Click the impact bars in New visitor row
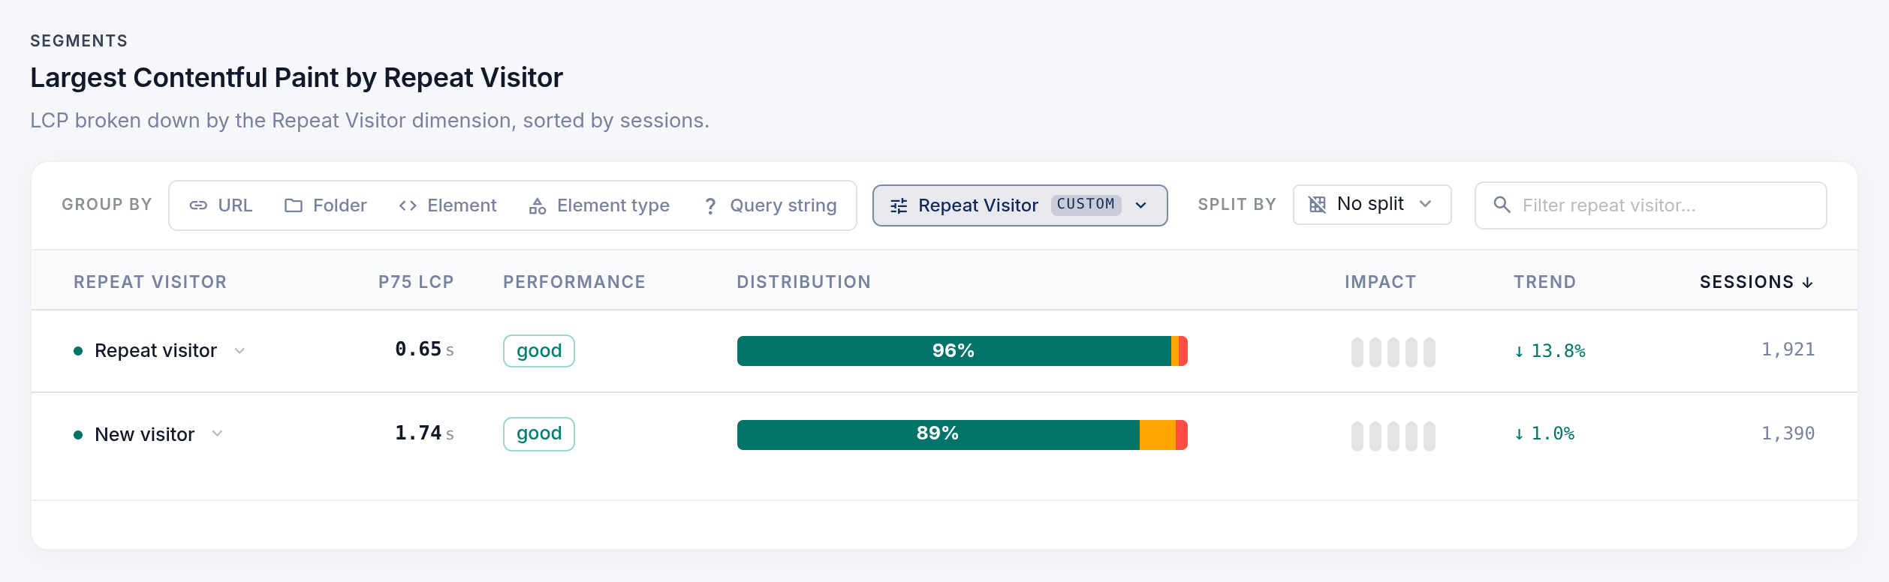This screenshot has width=1889, height=582. (x=1393, y=436)
